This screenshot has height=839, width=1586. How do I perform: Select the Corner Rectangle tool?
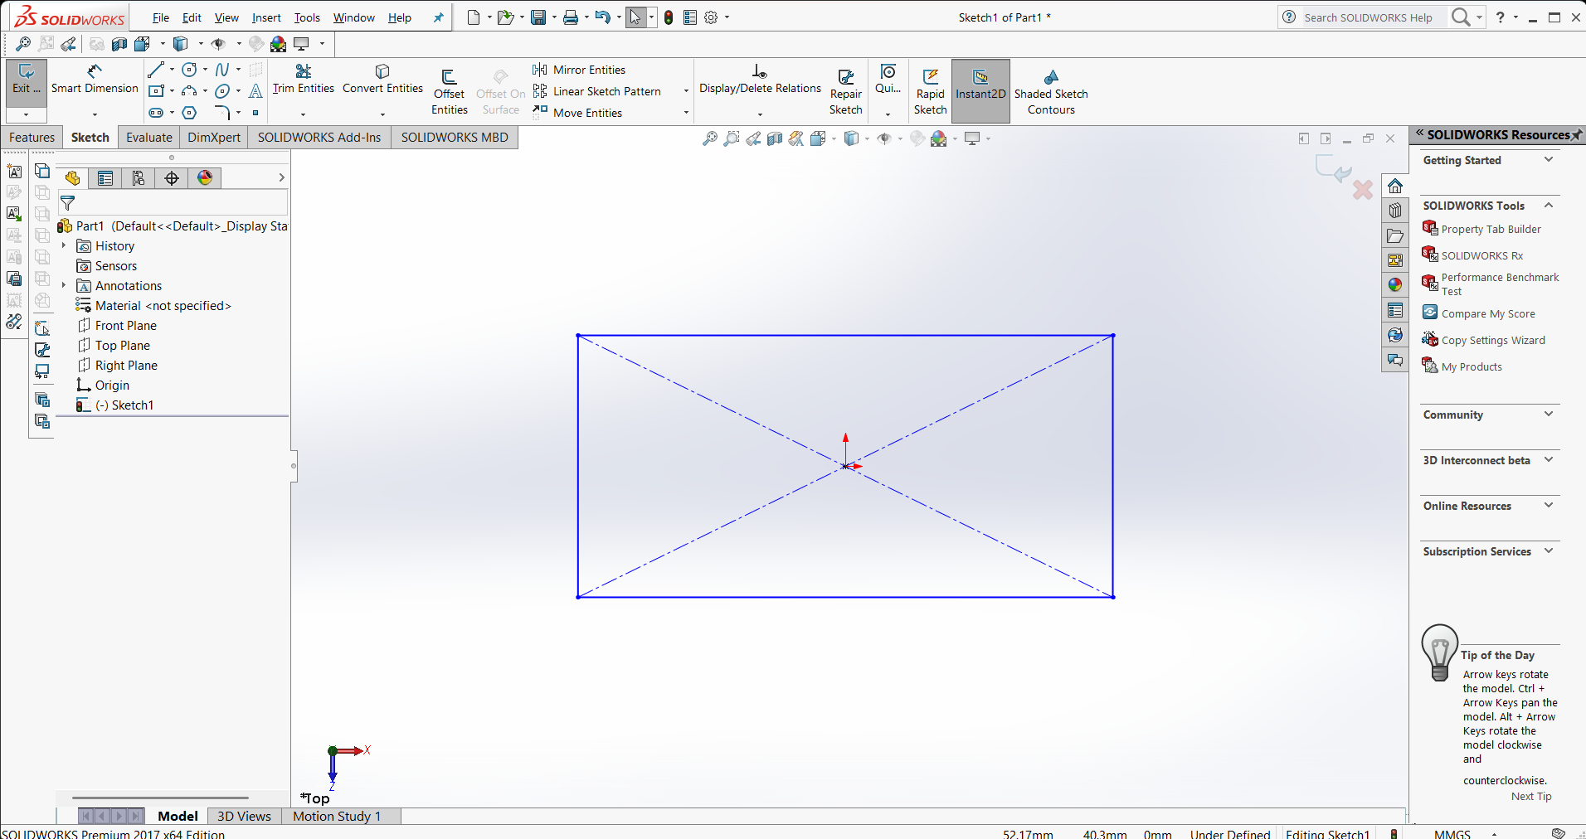tap(155, 91)
